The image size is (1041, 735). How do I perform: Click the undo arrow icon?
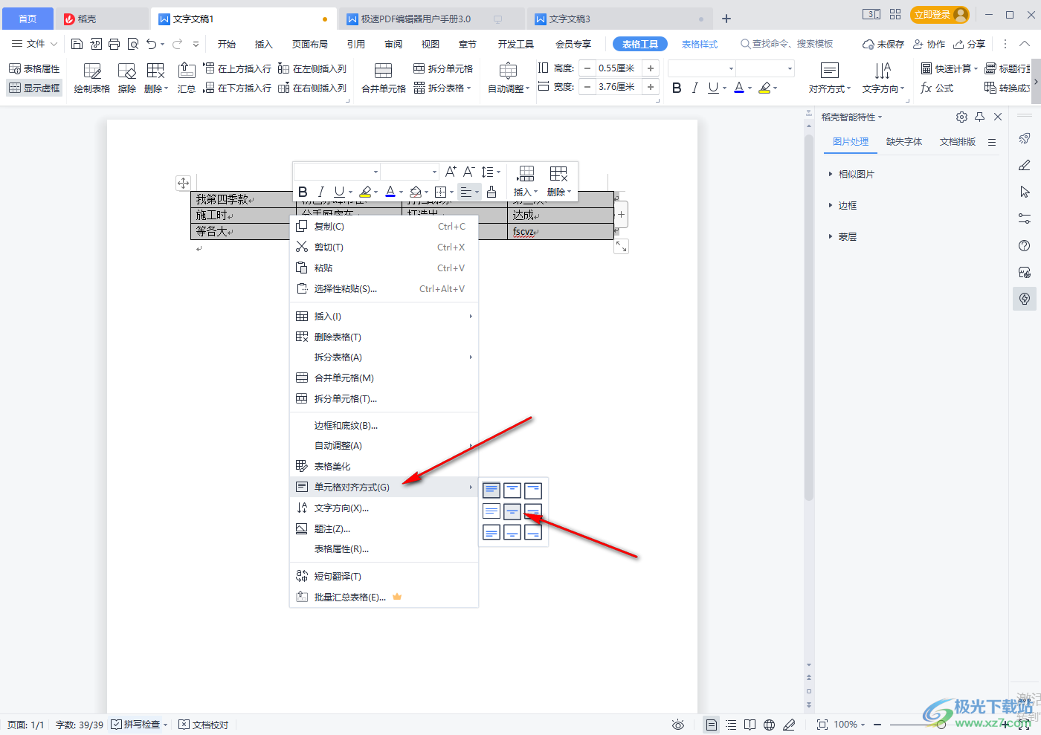point(152,44)
